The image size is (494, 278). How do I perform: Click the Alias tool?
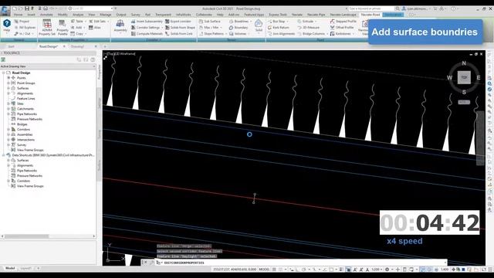pos(94,28)
